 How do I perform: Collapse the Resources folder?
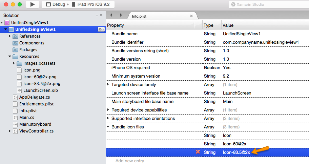click(x=9, y=57)
